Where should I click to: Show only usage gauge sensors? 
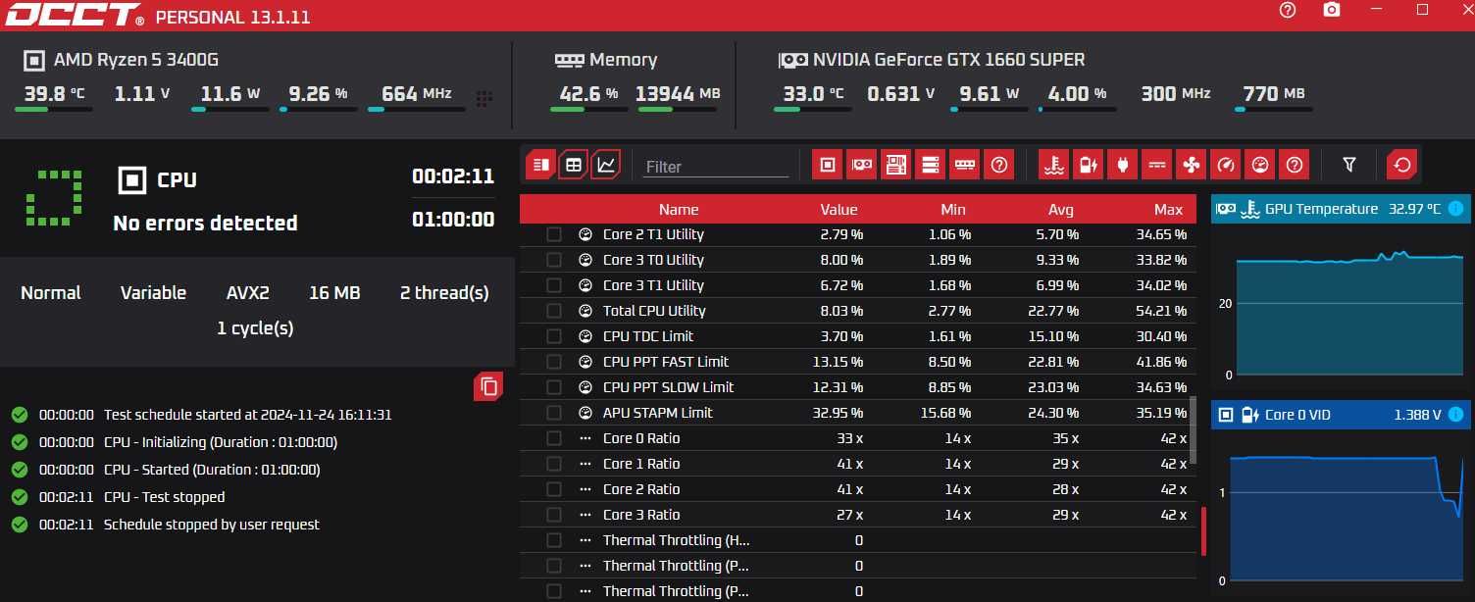(1260, 165)
